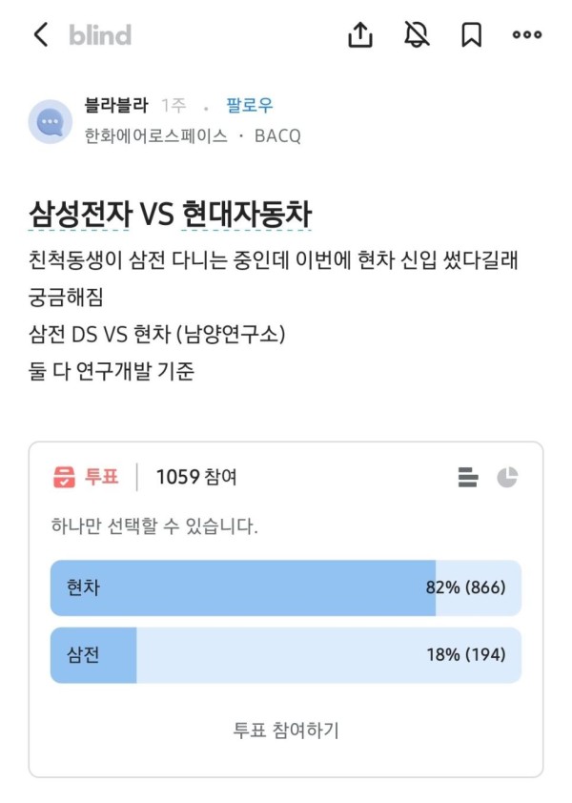Screen dimensions: 572x803
Task: Bookmark this post
Action: pyautogui.click(x=471, y=35)
